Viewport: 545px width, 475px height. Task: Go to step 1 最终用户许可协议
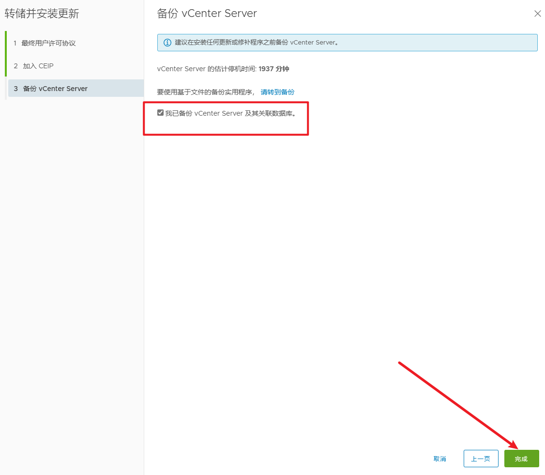[48, 43]
